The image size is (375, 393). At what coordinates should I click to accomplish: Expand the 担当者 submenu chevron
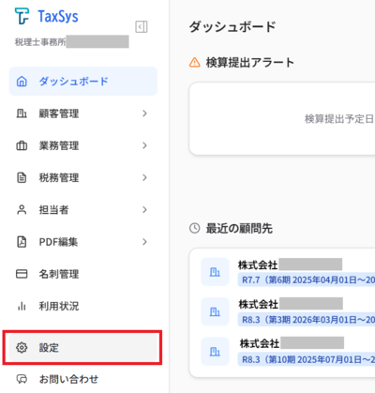point(144,210)
